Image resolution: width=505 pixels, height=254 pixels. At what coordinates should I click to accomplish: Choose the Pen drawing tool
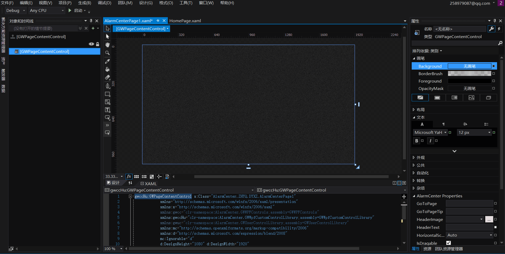click(107, 86)
